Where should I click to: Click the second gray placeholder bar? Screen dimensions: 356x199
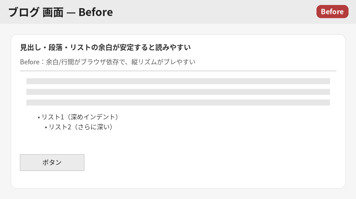(178, 92)
